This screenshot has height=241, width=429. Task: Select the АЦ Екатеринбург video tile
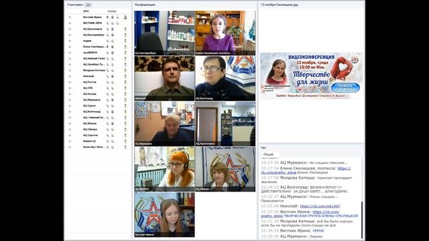click(x=164, y=33)
